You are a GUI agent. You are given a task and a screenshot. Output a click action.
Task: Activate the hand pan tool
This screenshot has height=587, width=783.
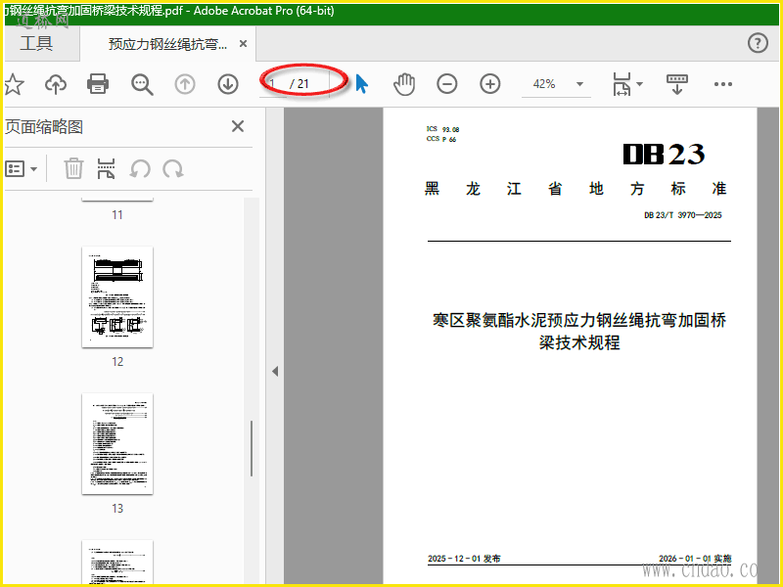tap(404, 84)
